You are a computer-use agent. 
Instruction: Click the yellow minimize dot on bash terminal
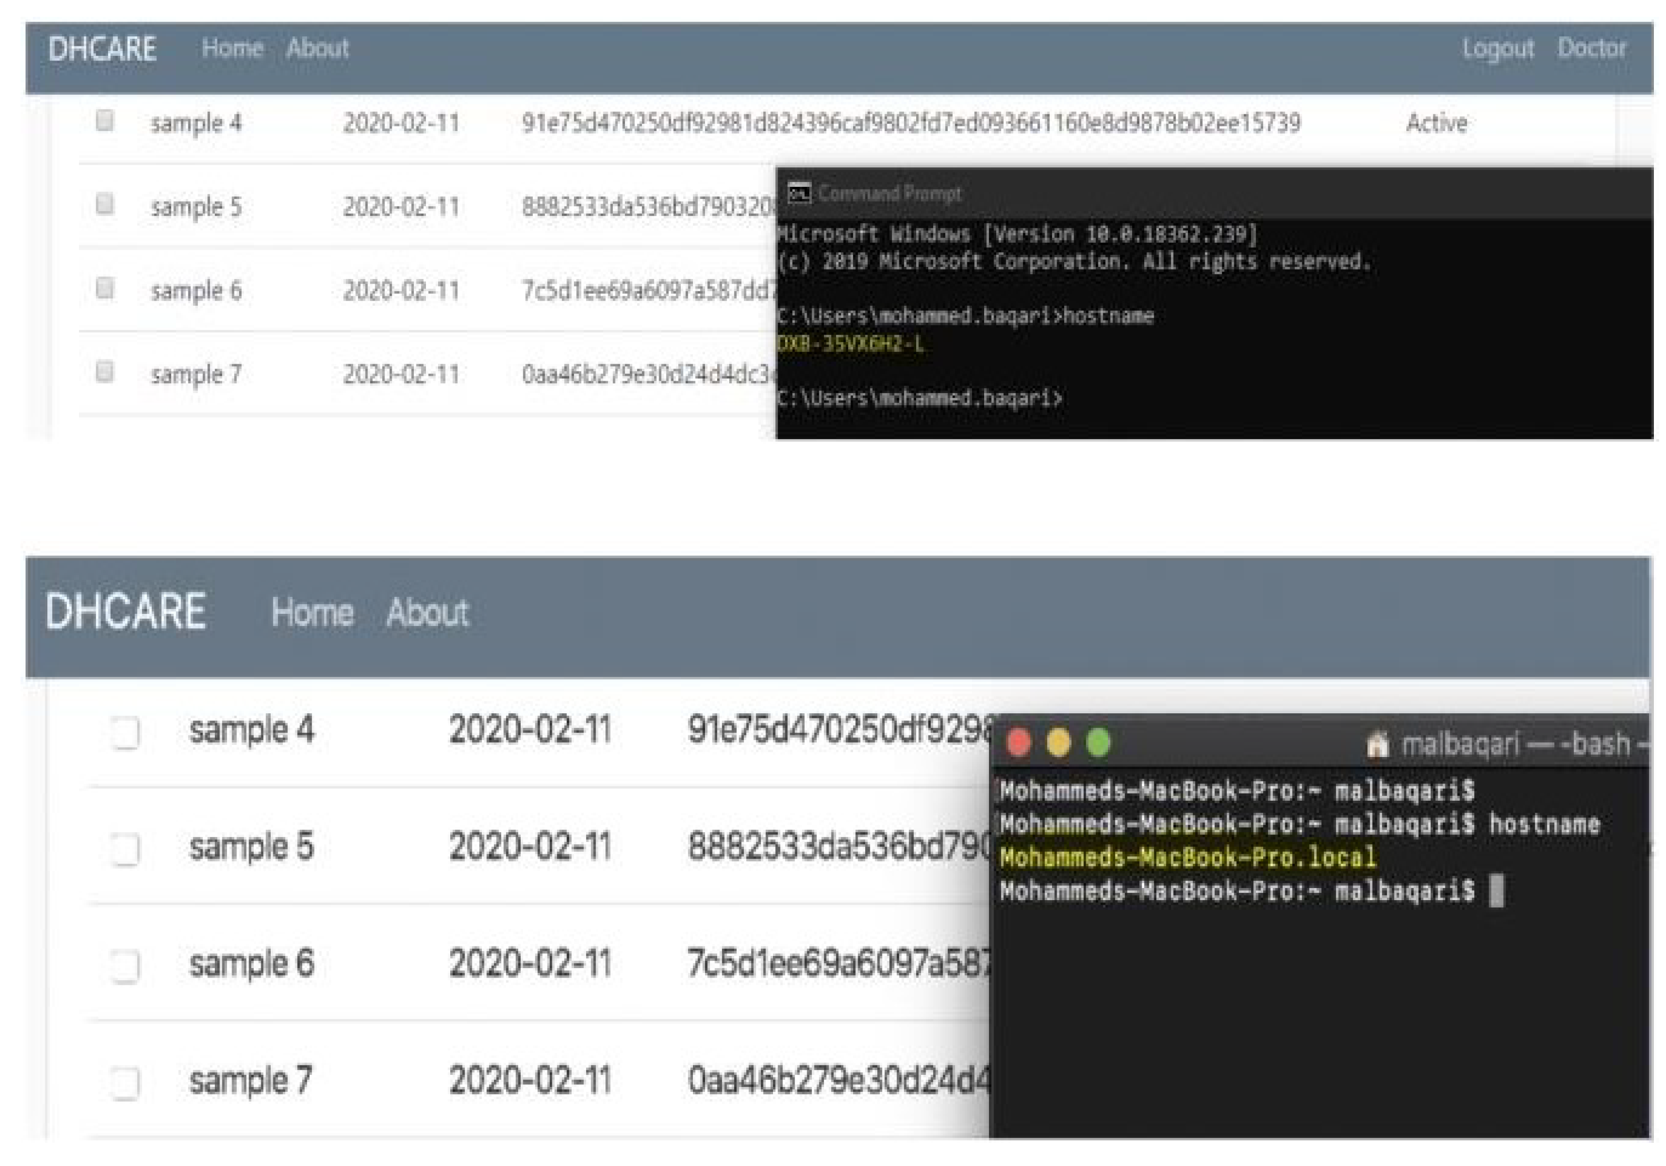tap(1059, 742)
